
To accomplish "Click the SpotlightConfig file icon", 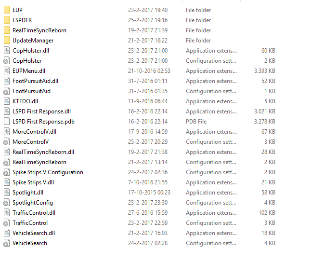I will tap(6, 203).
